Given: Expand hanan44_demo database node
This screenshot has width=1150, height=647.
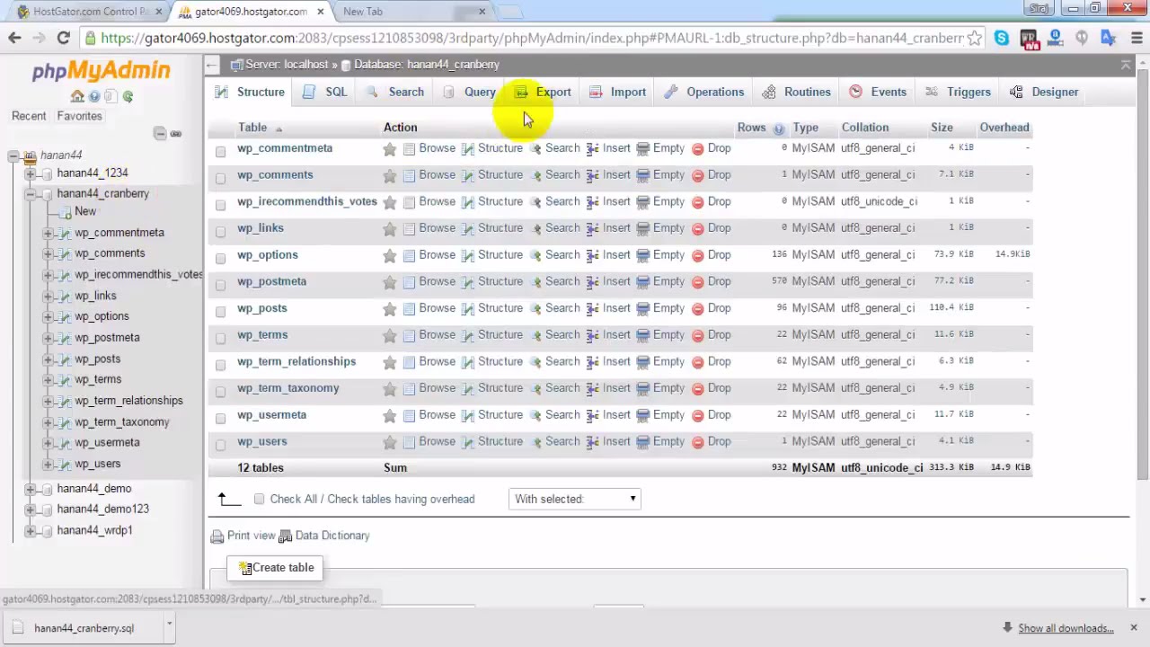Looking at the screenshot, I should click(30, 489).
